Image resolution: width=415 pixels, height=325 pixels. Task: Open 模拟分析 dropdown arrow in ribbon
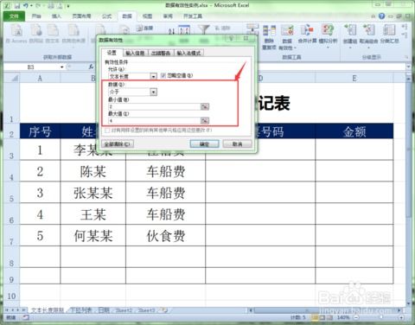point(328,47)
